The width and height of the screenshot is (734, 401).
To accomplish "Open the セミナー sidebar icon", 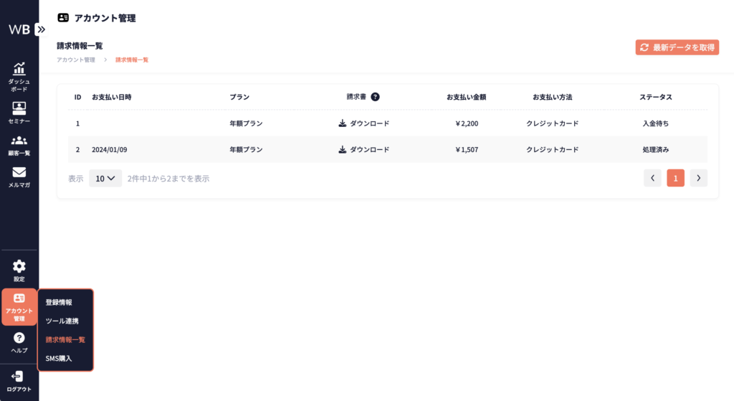I will 19,113.
